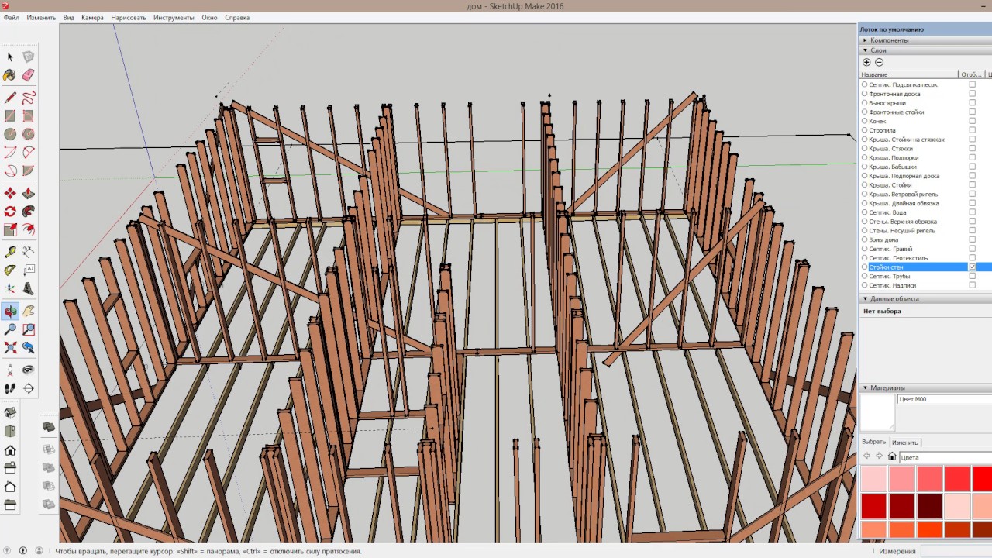Open the Цвета materials library dropdown
This screenshot has width=992, height=558.
coord(945,457)
